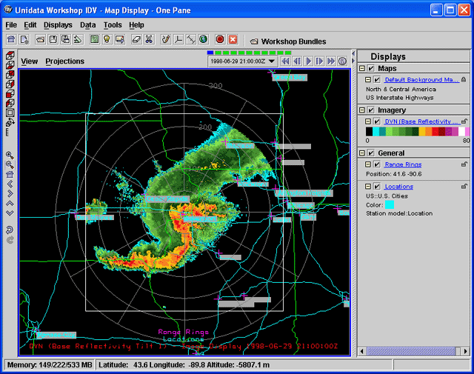Click the DVN Base Reflectivity link
474x374 pixels.
point(421,121)
